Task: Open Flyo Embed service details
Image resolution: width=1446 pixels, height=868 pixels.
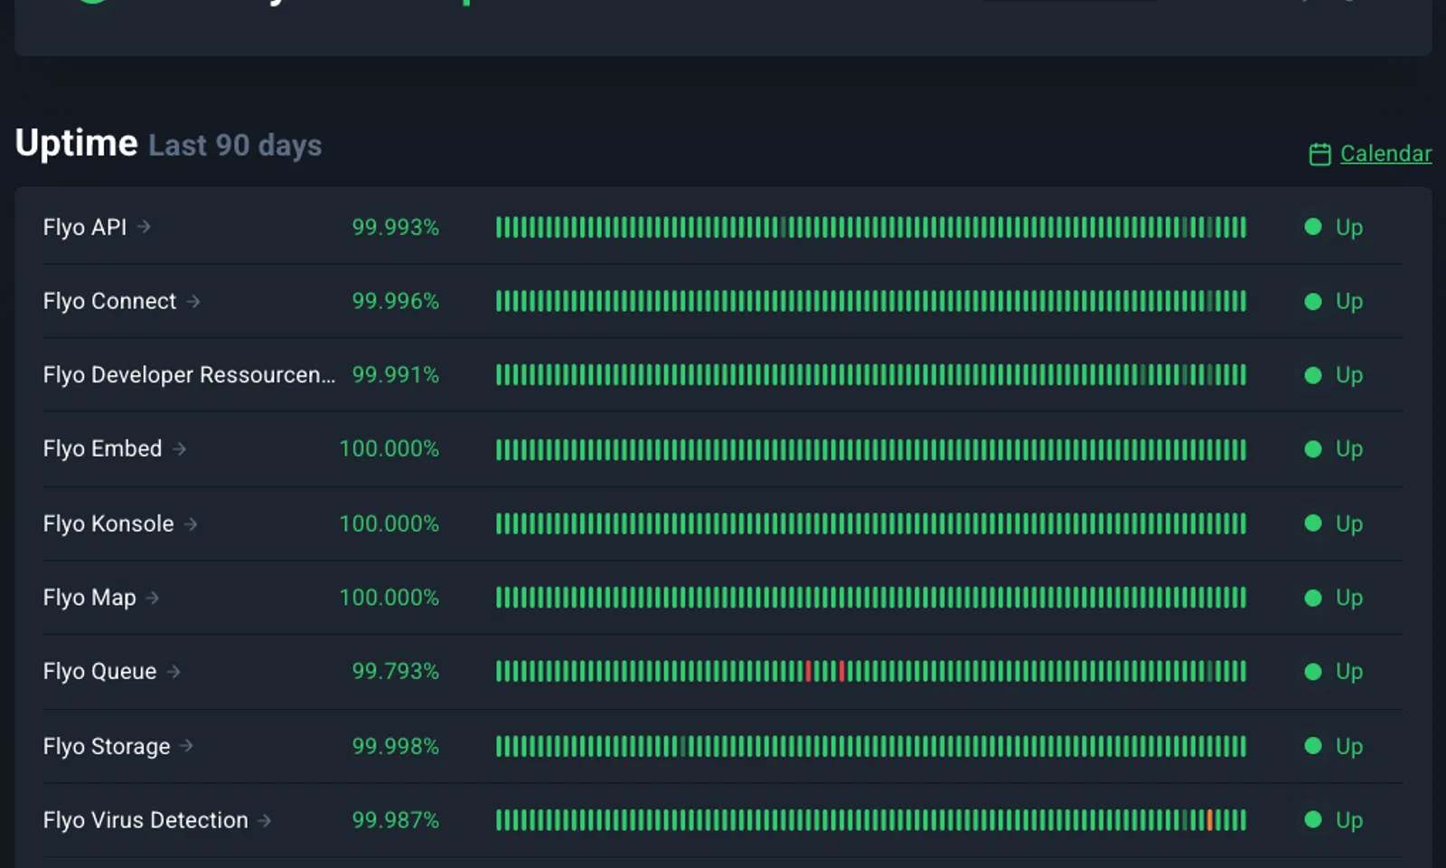Action: click(102, 448)
